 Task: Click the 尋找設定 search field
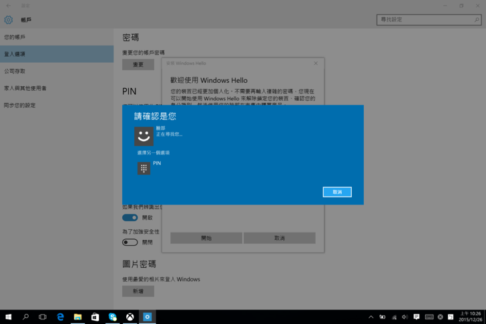coord(429,19)
